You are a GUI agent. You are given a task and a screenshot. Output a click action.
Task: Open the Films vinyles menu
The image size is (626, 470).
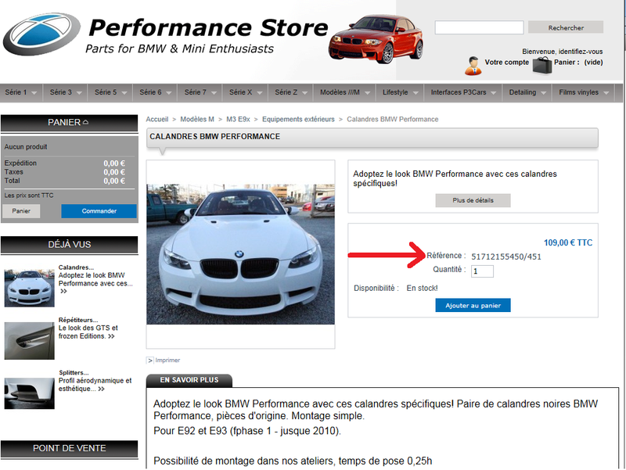click(x=583, y=92)
